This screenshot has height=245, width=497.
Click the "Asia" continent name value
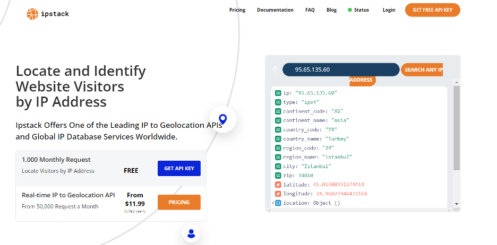click(340, 120)
